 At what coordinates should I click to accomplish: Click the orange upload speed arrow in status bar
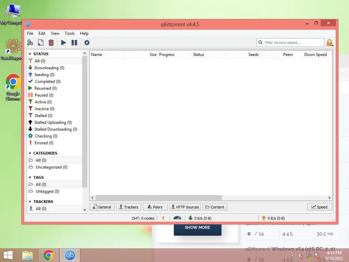point(264,218)
